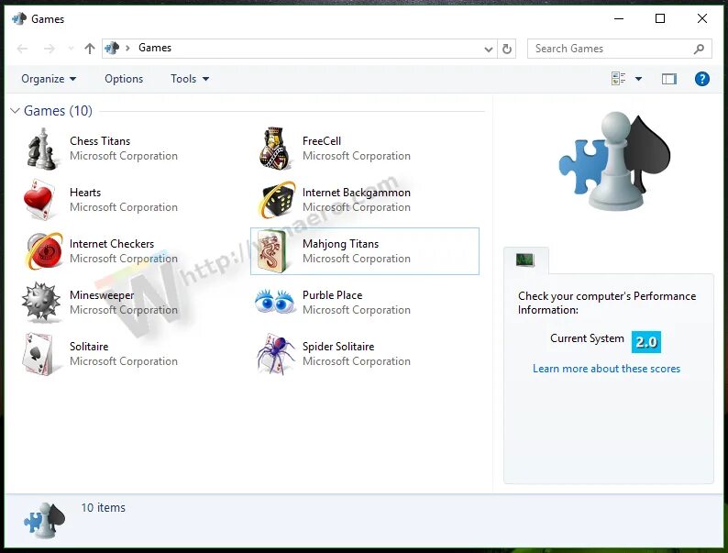The image size is (728, 553).
Task: Minimize the Games window
Action: (618, 18)
